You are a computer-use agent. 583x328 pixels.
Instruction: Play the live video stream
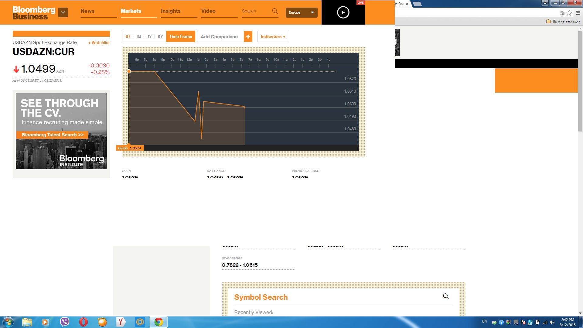[343, 12]
